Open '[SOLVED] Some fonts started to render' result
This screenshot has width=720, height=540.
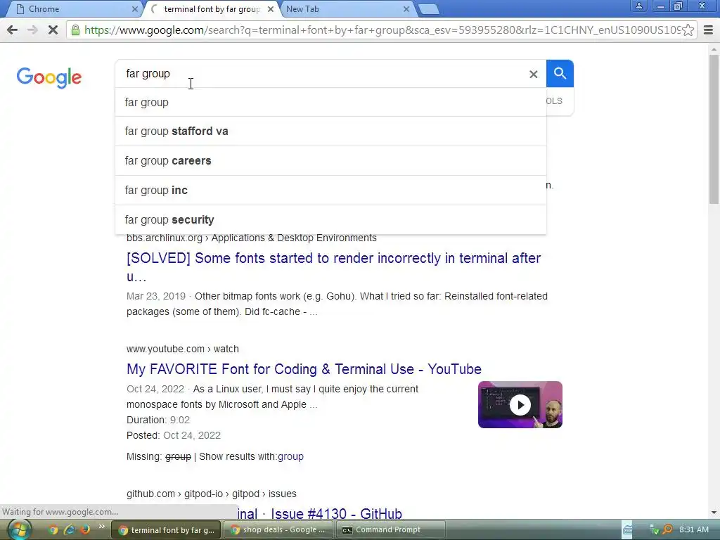point(333,267)
